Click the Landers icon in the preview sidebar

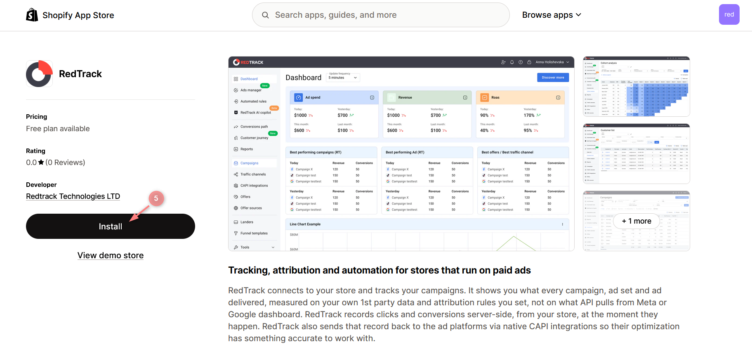[x=236, y=222]
